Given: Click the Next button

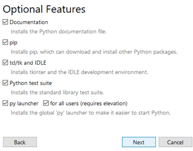Looking at the screenshot, I should pyautogui.click(x=139, y=142).
